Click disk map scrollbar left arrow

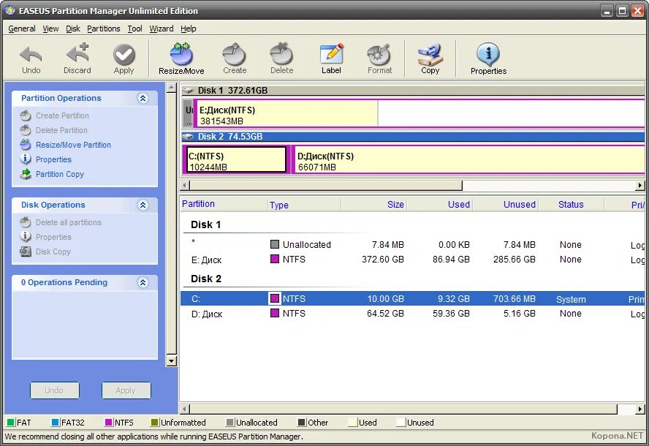click(x=185, y=185)
